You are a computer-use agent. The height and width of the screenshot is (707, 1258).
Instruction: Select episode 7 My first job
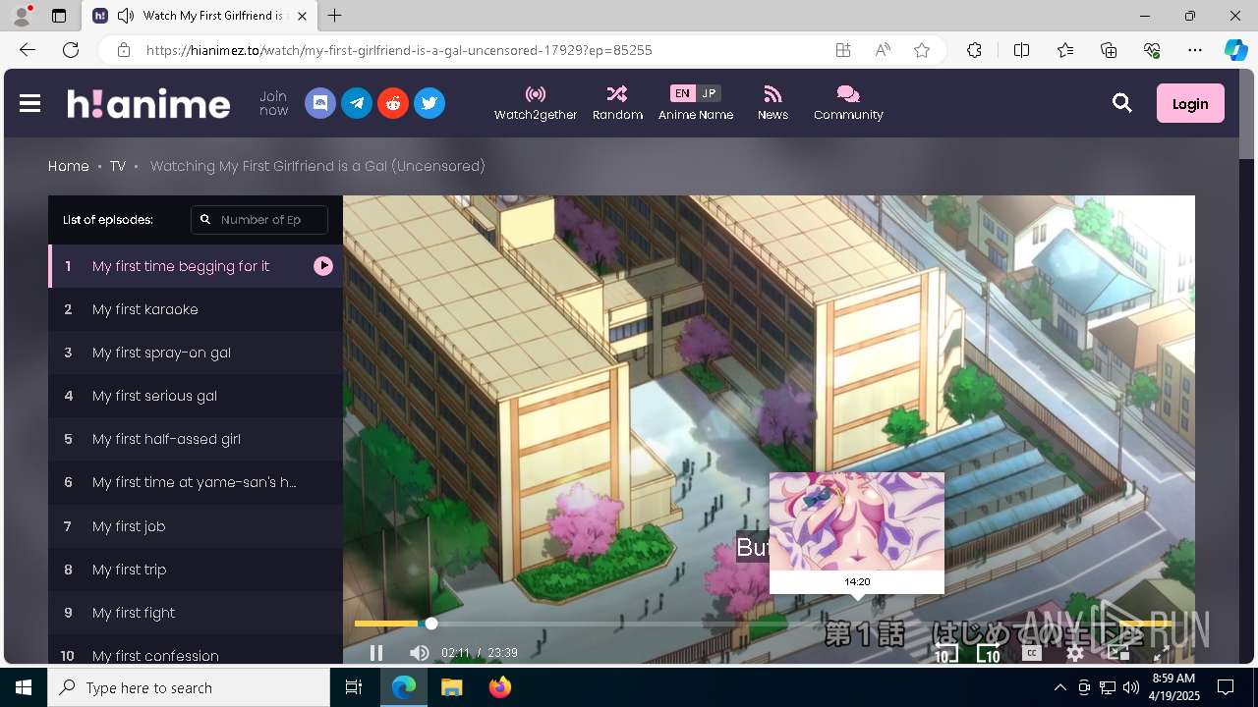pyautogui.click(x=196, y=526)
